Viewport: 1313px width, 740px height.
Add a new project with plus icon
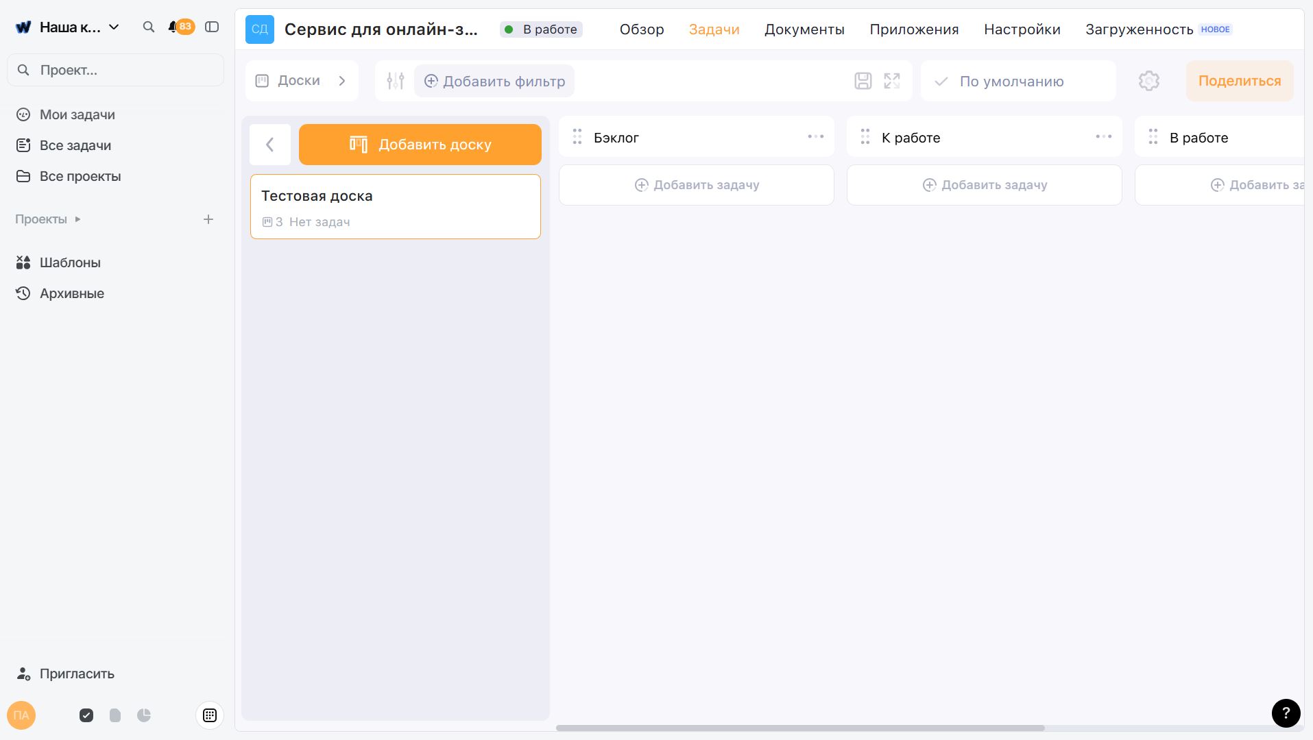pos(208,219)
